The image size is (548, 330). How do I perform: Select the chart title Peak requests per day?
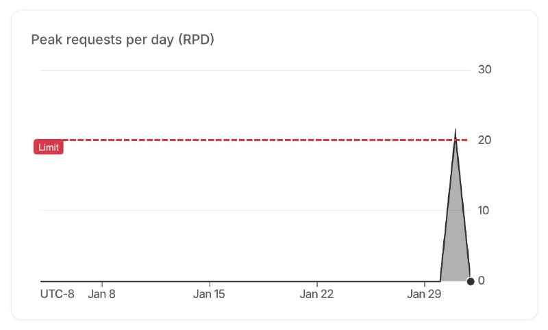[x=123, y=40]
